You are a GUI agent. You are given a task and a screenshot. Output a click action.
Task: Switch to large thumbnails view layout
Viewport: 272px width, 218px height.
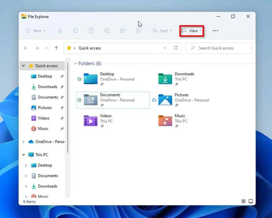[x=250, y=201]
